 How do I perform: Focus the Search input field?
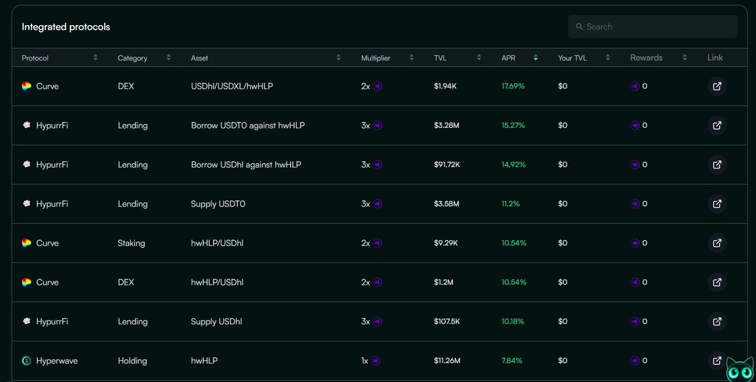coord(653,27)
